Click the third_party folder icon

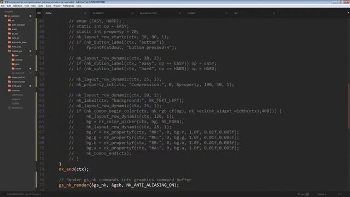(9, 86)
